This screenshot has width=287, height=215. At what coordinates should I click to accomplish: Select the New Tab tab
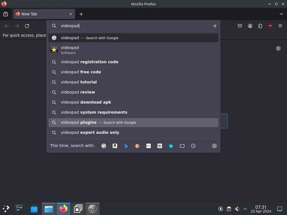pos(44,14)
